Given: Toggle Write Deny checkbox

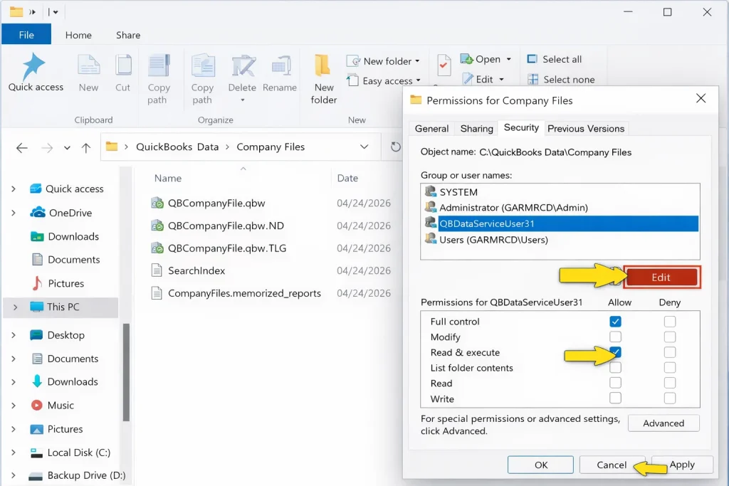Looking at the screenshot, I should coord(670,398).
